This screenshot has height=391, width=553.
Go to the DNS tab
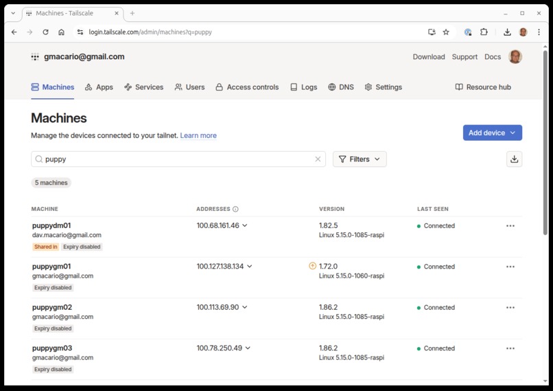coord(341,87)
